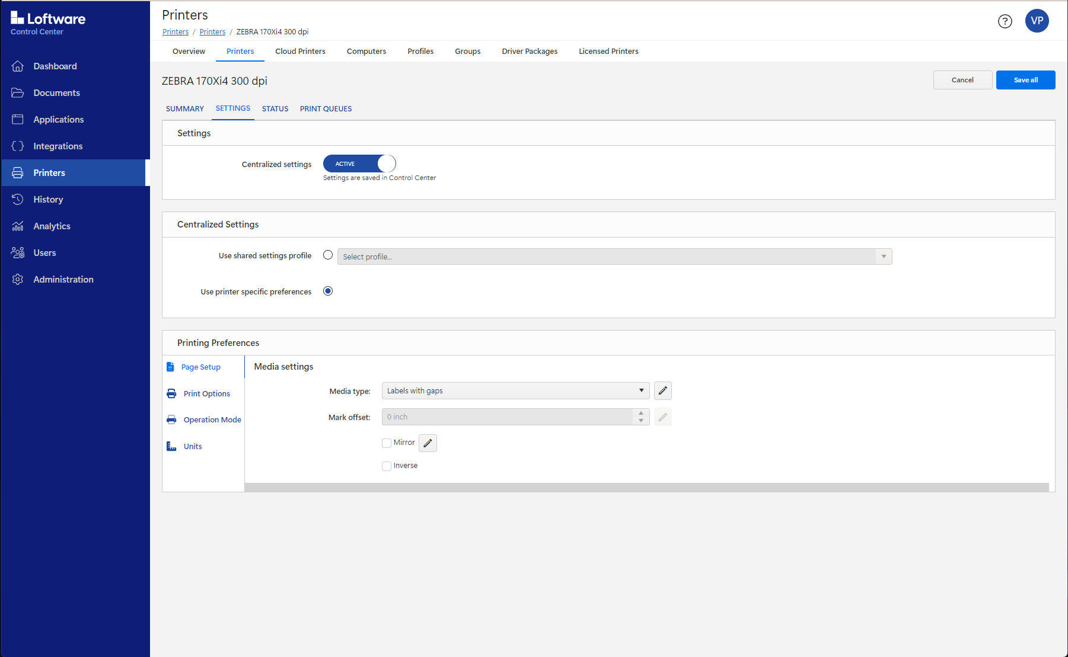The width and height of the screenshot is (1068, 657).
Task: Select Use shared settings profile radio button
Action: [328, 255]
